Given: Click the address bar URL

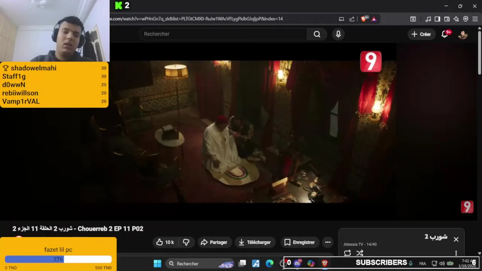Looking at the screenshot, I should (196, 19).
